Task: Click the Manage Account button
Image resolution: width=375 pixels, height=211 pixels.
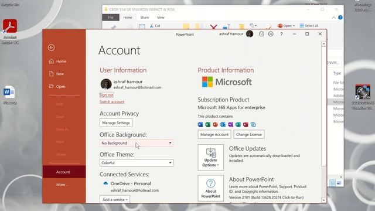Action: pyautogui.click(x=214, y=134)
